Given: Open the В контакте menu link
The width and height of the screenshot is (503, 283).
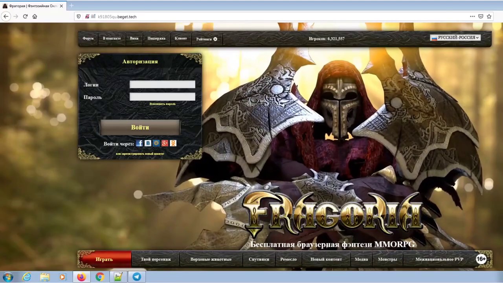Looking at the screenshot, I should (x=112, y=39).
